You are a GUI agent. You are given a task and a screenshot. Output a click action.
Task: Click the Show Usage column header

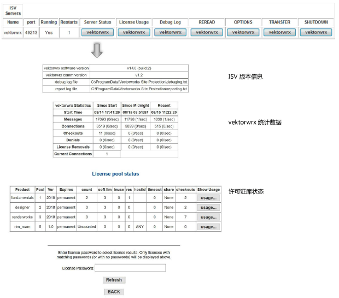point(208,190)
